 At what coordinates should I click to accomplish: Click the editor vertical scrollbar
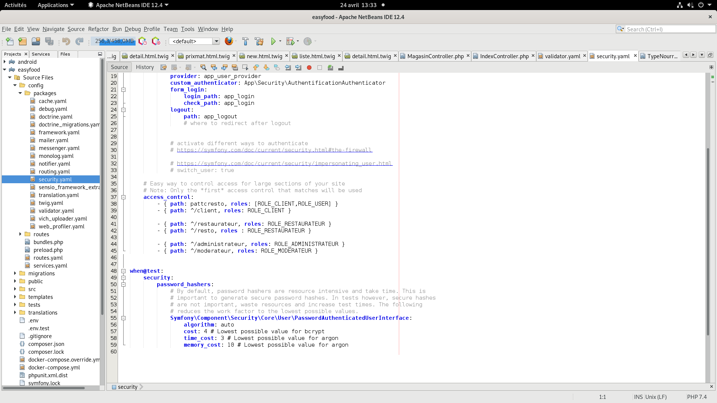[708, 243]
